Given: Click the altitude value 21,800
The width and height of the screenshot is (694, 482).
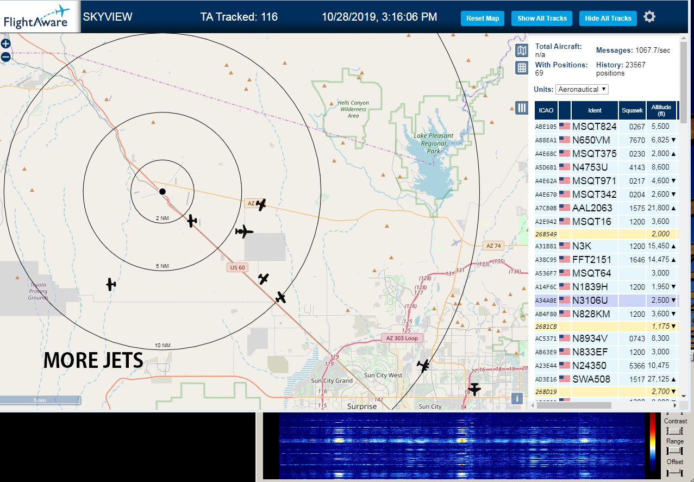Looking at the screenshot, I should click(x=658, y=208).
